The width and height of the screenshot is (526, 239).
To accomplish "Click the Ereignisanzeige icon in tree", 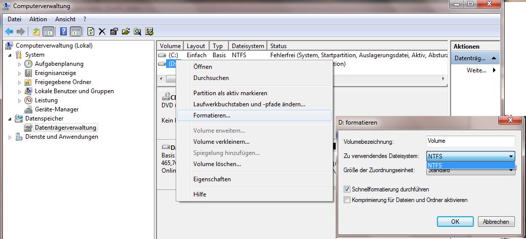I will click(x=28, y=73).
